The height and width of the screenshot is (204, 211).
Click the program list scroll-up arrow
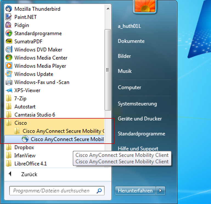point(108,9)
